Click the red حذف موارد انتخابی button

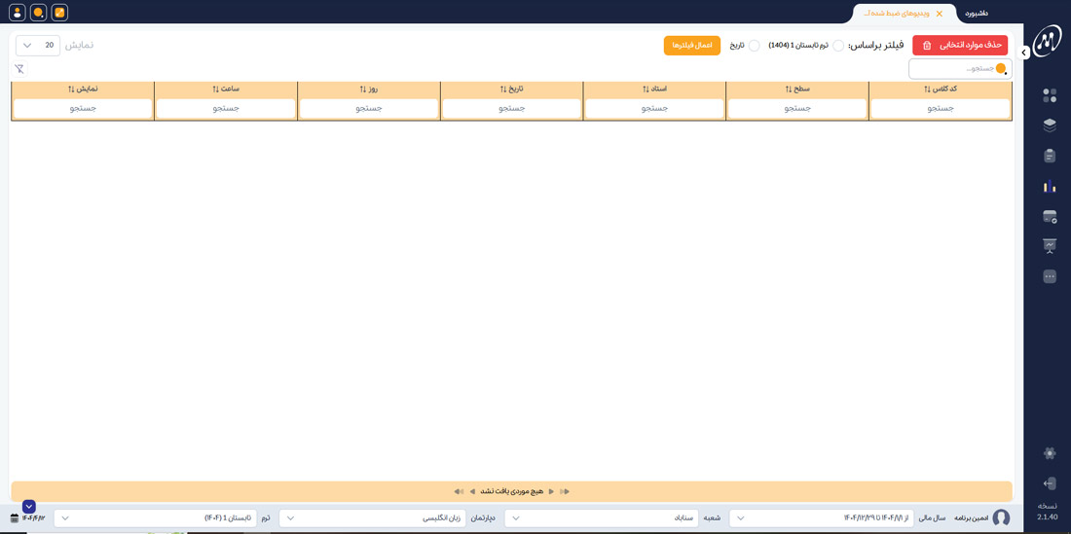(x=959, y=46)
